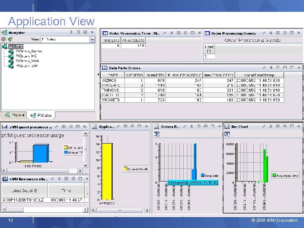Open the Navigator View dropdown arrow
The image size is (304, 228).
[92, 39]
